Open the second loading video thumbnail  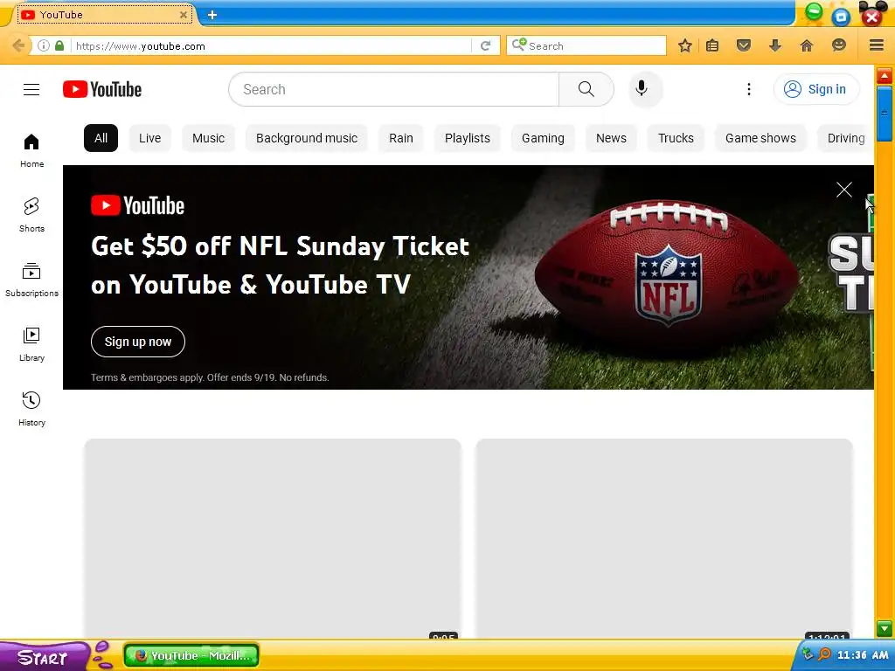pyautogui.click(x=664, y=538)
